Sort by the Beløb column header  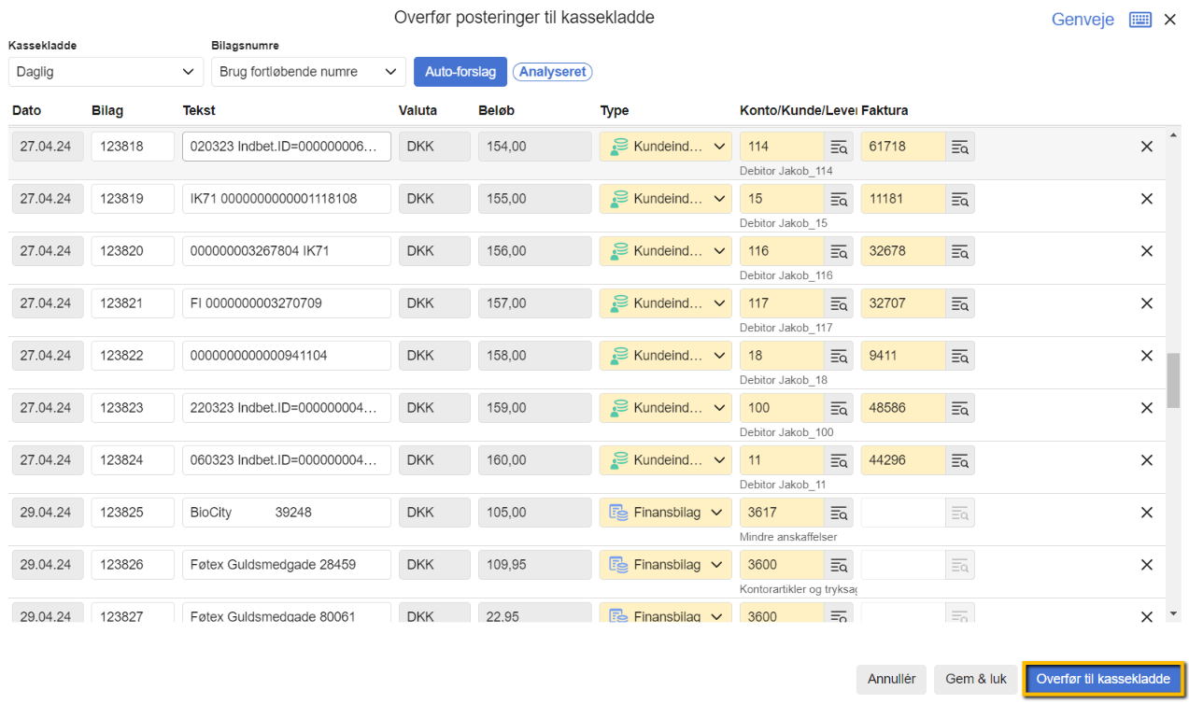[496, 110]
